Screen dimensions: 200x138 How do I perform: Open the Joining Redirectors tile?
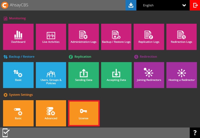tap(149, 75)
